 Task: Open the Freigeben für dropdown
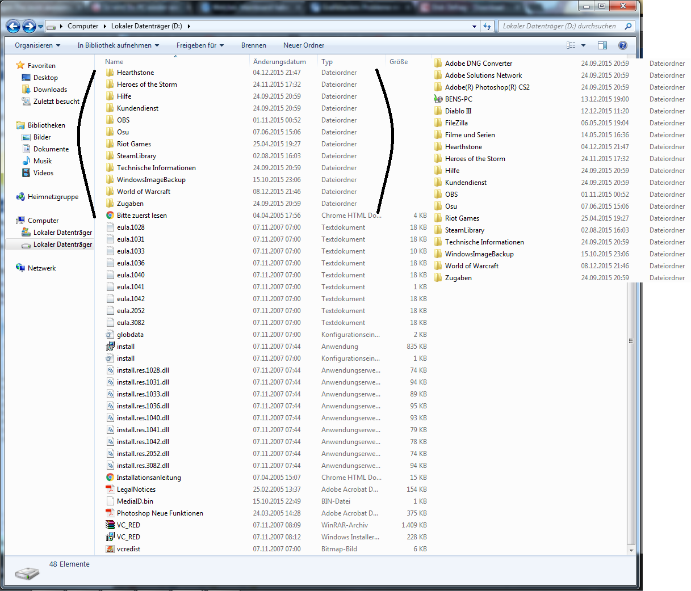point(200,45)
